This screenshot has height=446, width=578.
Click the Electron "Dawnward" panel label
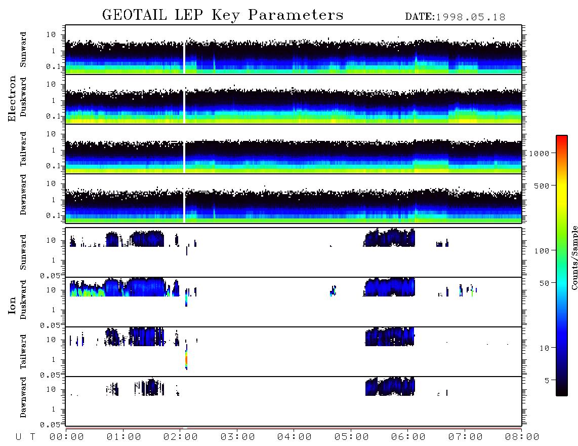[x=23, y=195]
